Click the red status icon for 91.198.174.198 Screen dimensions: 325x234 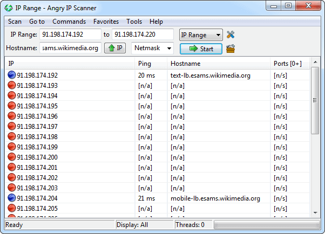click(12, 136)
